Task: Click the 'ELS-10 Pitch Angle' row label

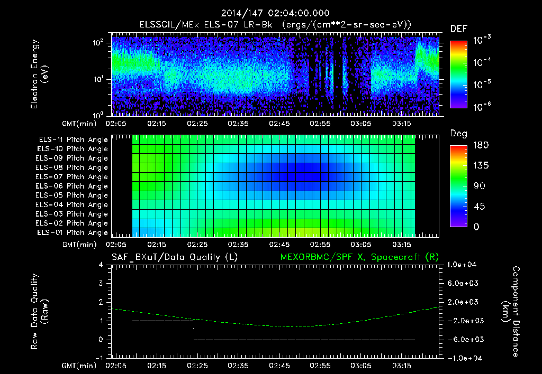Action: click(x=73, y=149)
